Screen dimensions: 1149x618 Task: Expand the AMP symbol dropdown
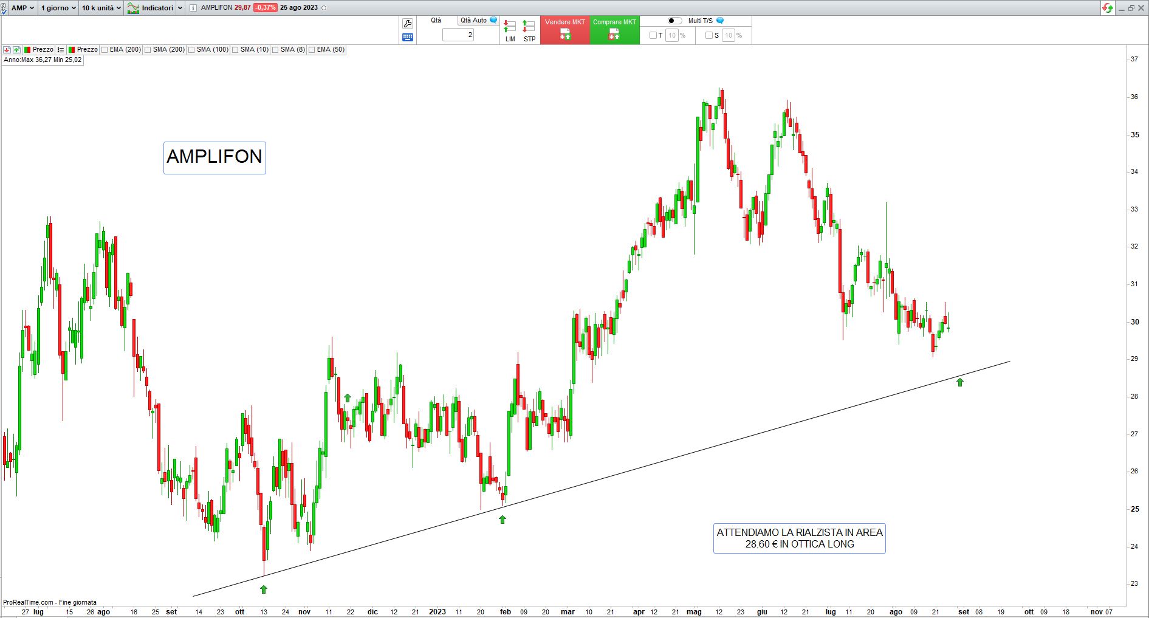23,8
